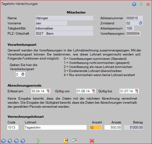Advance to next record with fast-forward icon

click(16, 141)
